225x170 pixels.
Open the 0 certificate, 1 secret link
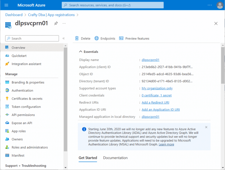click(x=156, y=95)
